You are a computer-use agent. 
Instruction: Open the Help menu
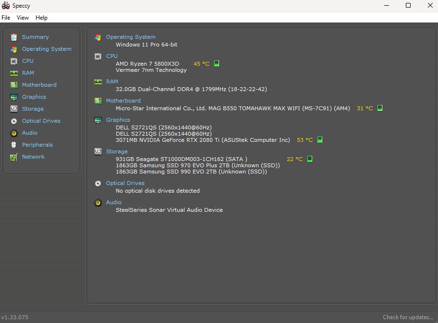point(41,18)
